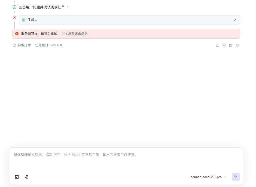Open the doubao-seed-2.0-pro model dropdown
The image size is (256, 187).
208,177
